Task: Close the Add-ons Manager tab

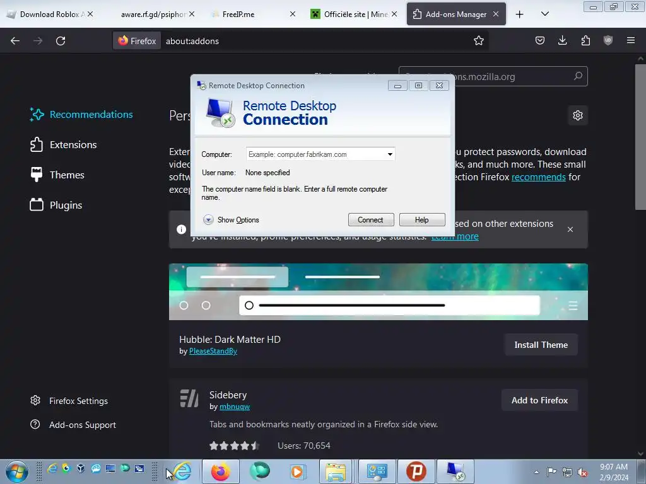Action: tap(496, 14)
